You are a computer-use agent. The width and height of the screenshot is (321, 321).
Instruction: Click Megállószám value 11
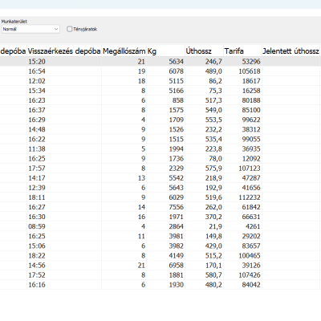tap(141, 236)
